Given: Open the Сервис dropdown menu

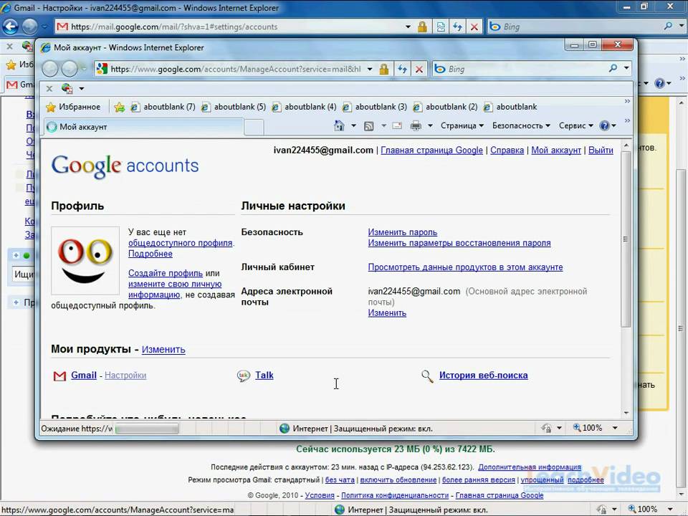Looking at the screenshot, I should coord(575,126).
